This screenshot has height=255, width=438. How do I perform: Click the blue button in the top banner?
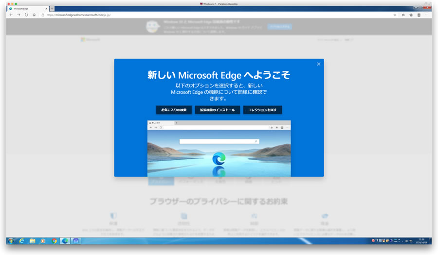coord(280,27)
